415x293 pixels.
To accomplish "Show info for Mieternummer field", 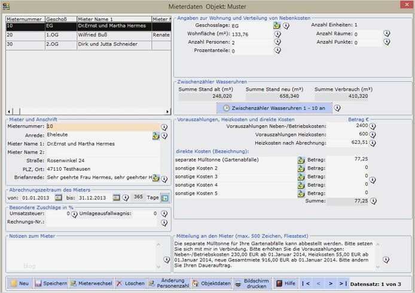I will (164, 127).
